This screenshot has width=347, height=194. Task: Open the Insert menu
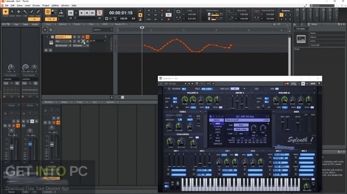point(27,5)
